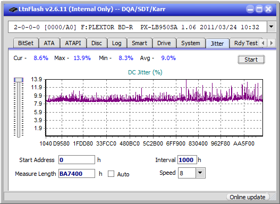Open the System tab
This screenshot has height=204, width=280.
click(x=191, y=43)
